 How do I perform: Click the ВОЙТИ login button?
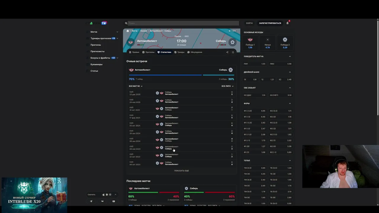[x=249, y=23]
